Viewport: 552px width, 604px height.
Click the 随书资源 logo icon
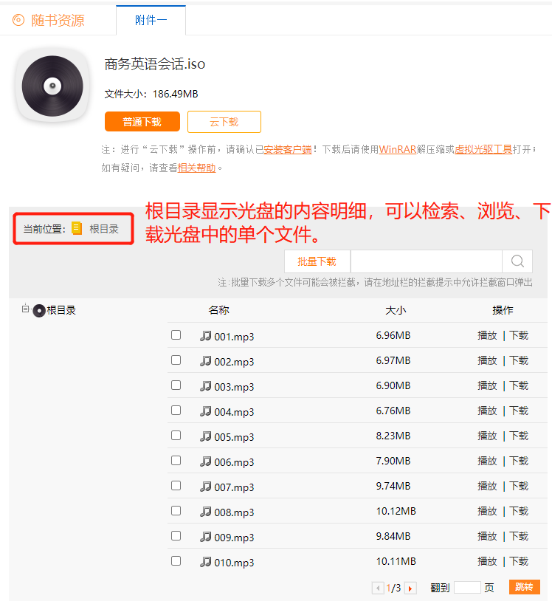pos(18,20)
